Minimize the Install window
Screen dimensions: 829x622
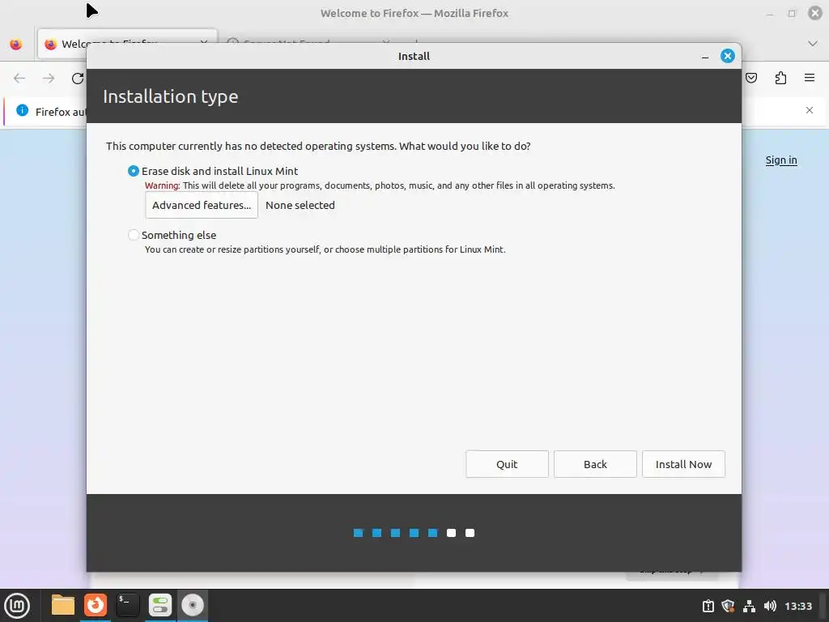pos(705,57)
